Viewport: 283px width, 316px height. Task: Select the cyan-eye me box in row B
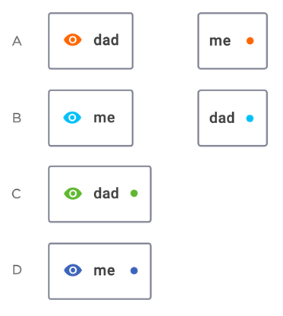point(91,118)
